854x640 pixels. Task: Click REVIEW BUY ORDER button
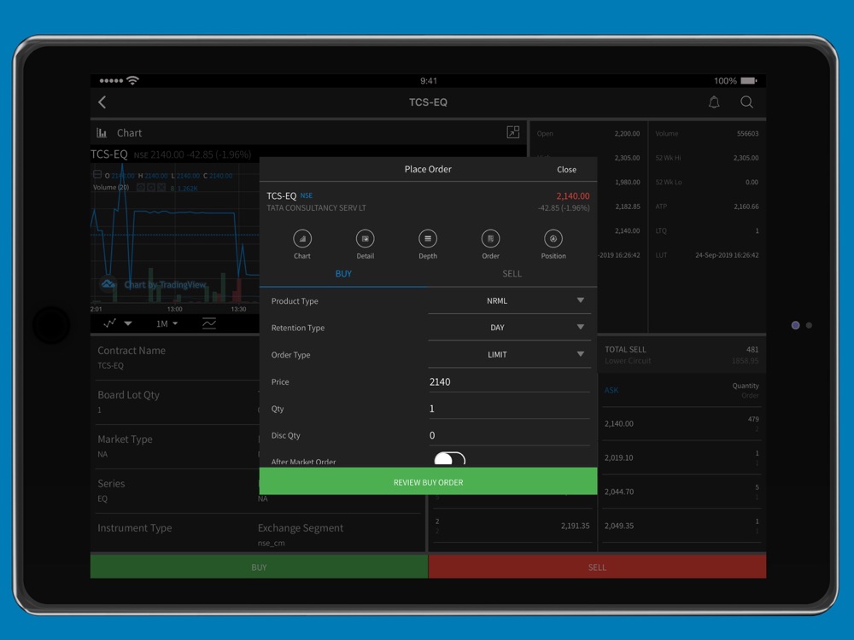[x=428, y=482]
